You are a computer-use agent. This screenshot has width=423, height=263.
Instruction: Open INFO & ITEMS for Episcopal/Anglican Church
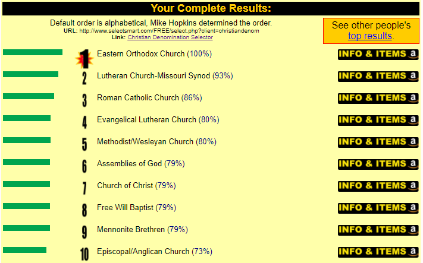coord(378,252)
